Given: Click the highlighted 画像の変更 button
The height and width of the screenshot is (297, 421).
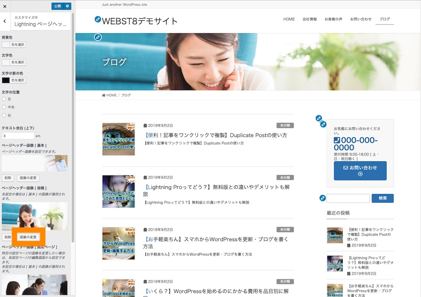Looking at the screenshot, I should pos(28,236).
